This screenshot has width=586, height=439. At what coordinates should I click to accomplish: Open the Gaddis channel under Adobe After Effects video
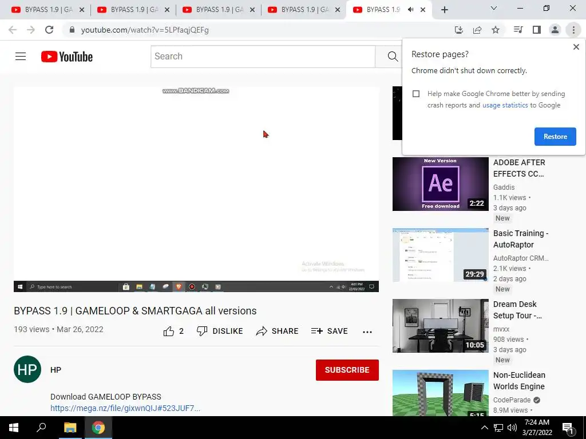[x=504, y=187]
